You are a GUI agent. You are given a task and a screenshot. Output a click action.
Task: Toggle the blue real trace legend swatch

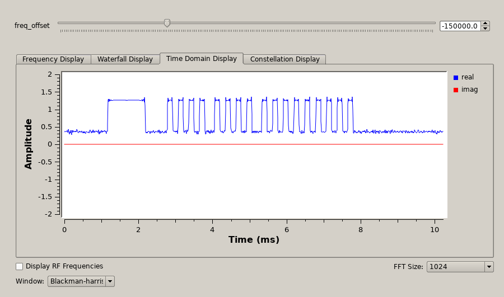(x=456, y=78)
